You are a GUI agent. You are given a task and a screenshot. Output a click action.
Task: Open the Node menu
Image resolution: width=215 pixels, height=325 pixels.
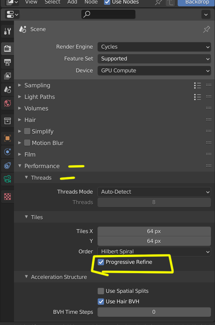[91, 2]
